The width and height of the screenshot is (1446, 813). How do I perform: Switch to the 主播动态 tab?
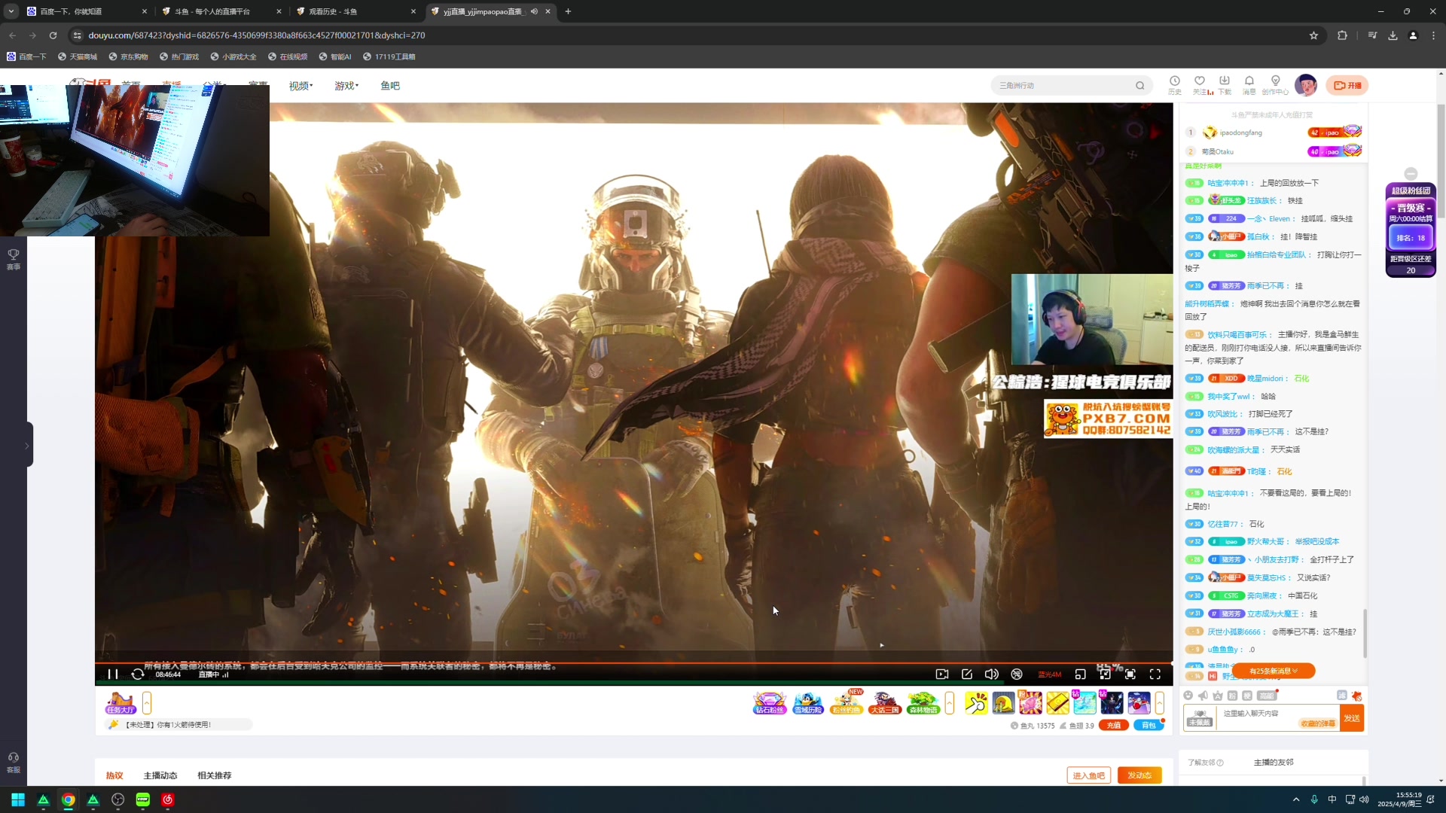point(160,775)
